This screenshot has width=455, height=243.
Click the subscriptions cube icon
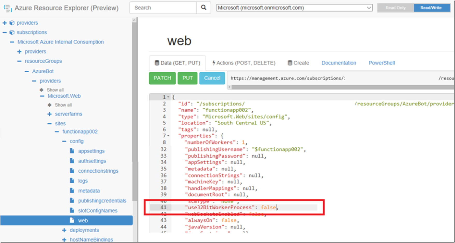12,32
